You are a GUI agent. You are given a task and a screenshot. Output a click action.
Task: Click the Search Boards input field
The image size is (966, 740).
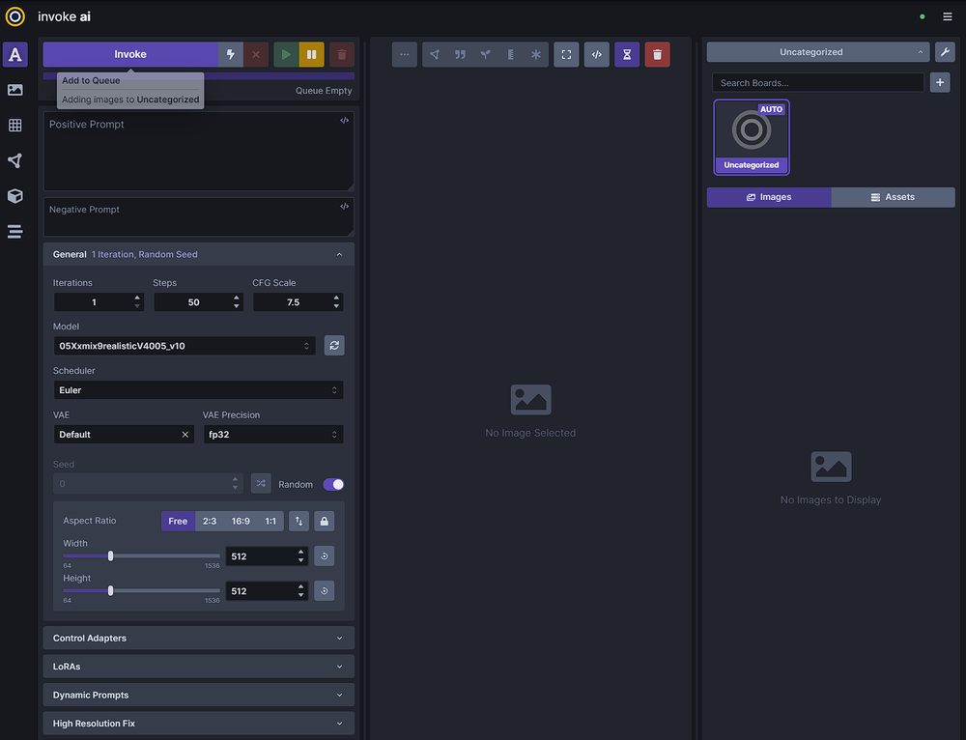pos(817,82)
